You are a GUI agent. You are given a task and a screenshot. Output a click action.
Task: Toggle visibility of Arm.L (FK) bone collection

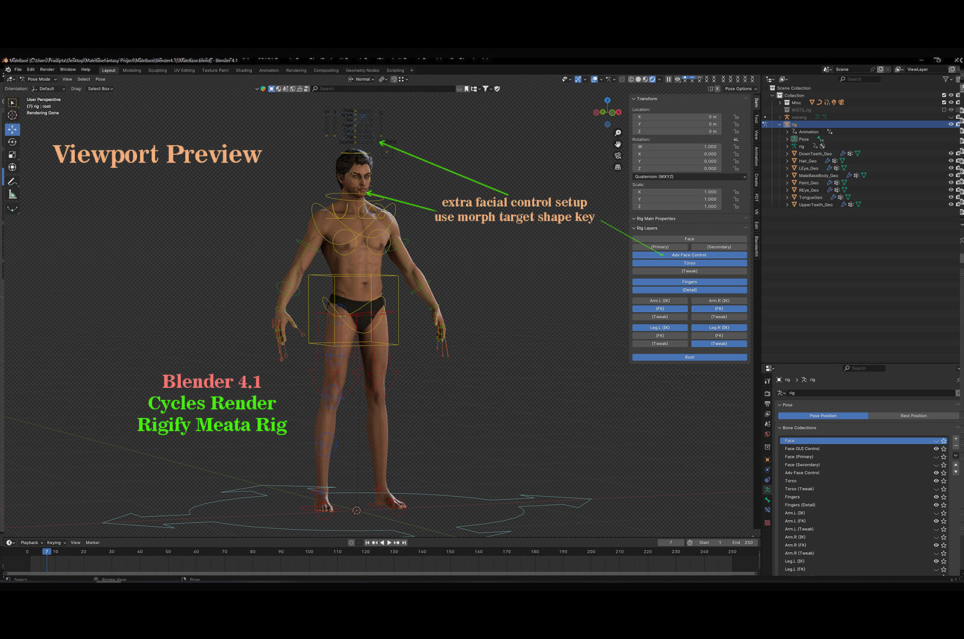pyautogui.click(x=936, y=521)
